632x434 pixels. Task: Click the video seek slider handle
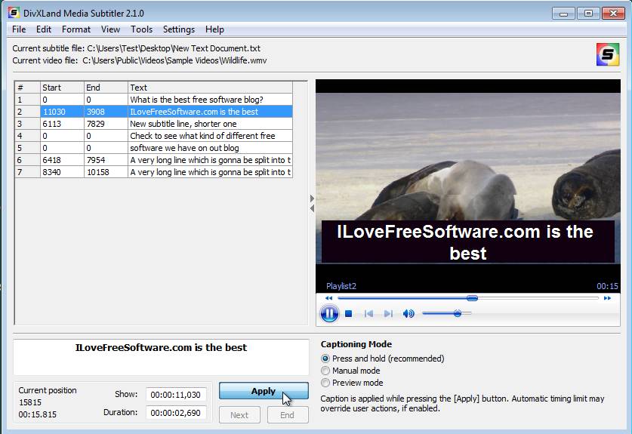[472, 298]
